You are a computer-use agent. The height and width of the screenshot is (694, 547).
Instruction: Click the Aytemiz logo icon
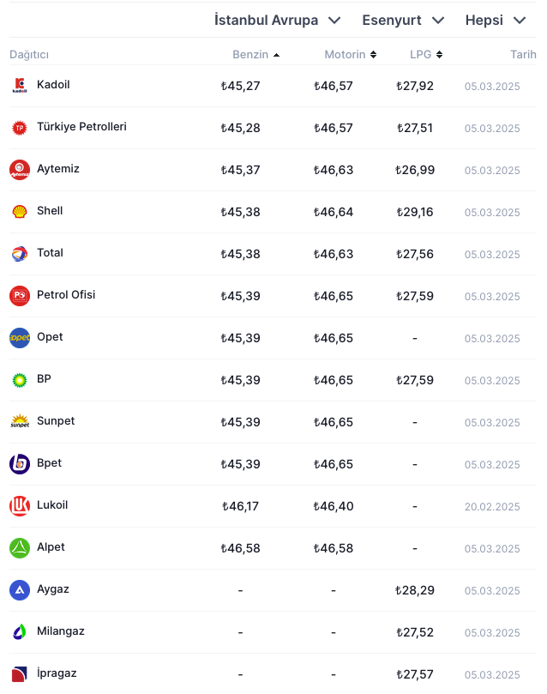point(20,170)
